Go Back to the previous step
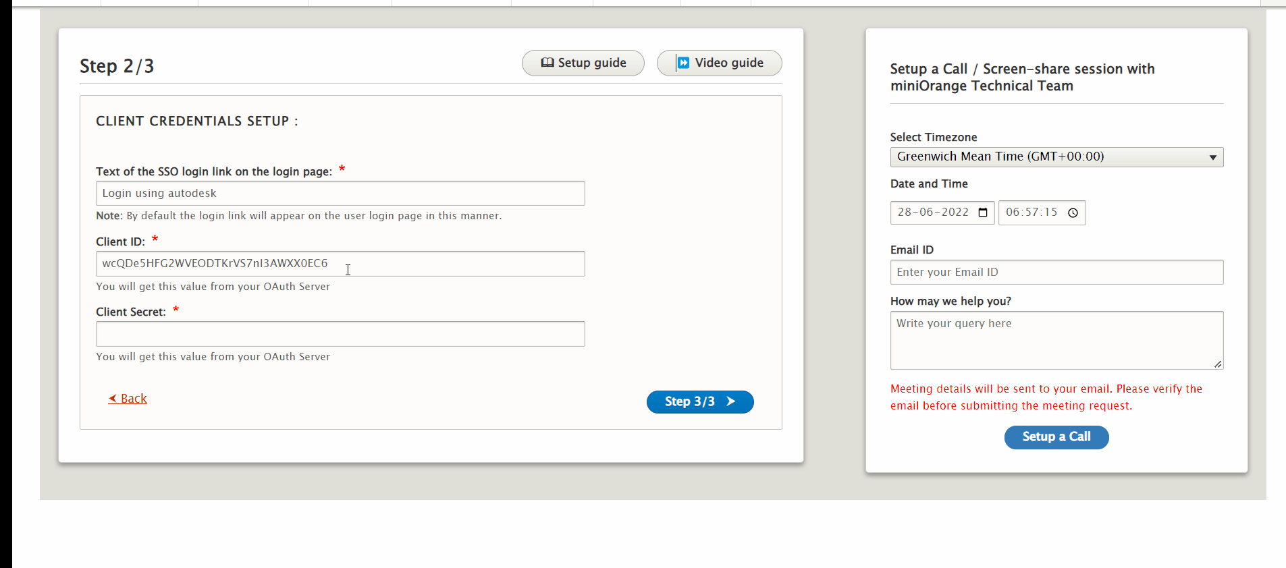This screenshot has height=568, width=1286. (x=134, y=399)
